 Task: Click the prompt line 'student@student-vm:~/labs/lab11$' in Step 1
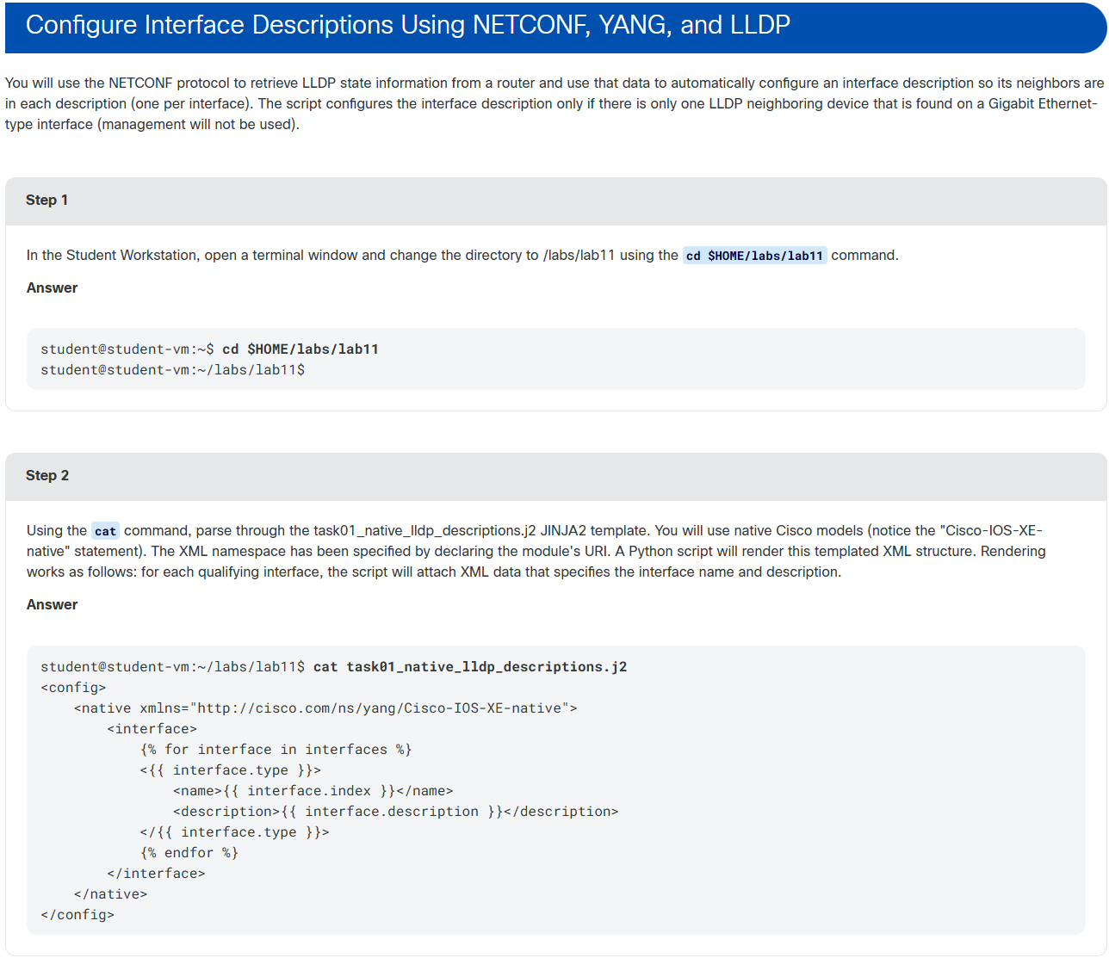point(172,369)
